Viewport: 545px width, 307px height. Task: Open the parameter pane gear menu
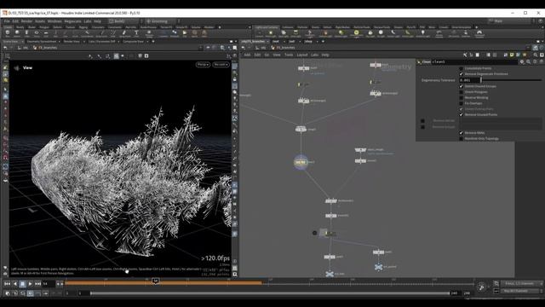pyautogui.click(x=522, y=61)
